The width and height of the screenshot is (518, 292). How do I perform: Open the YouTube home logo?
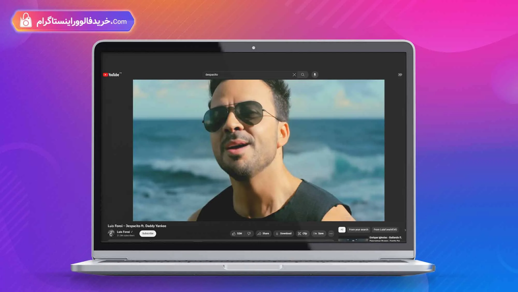[x=111, y=75]
